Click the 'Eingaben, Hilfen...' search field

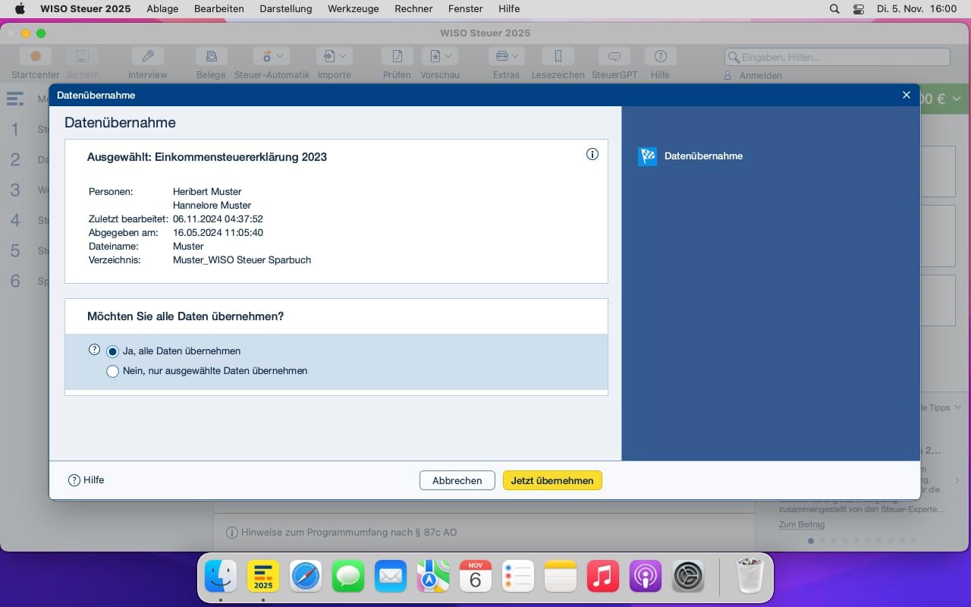[x=837, y=57]
